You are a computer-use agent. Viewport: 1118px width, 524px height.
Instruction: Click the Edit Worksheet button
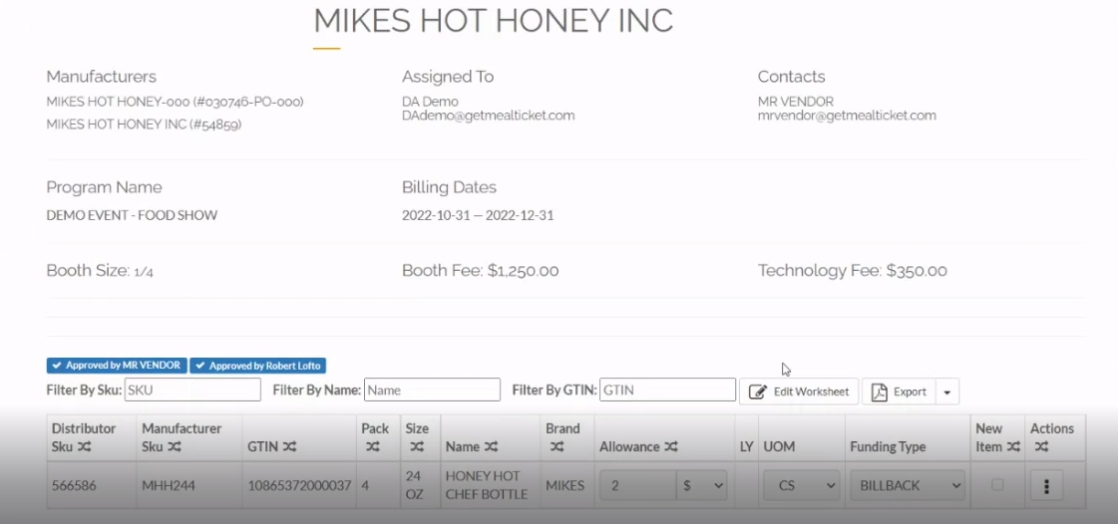[799, 392]
